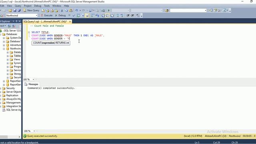The height and width of the screenshot is (144, 256).
Task: Click the Cancel Executing Query stop icon
Action: 69,16
